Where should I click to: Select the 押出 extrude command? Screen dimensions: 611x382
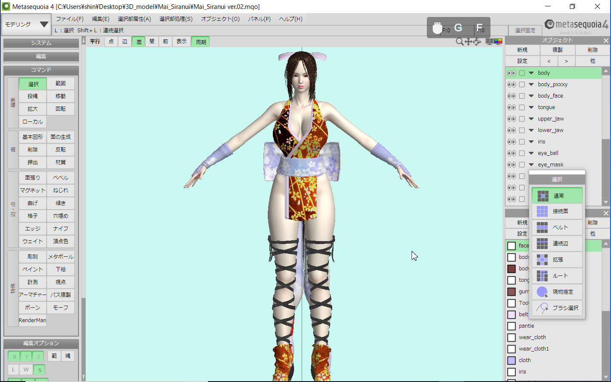33,163
